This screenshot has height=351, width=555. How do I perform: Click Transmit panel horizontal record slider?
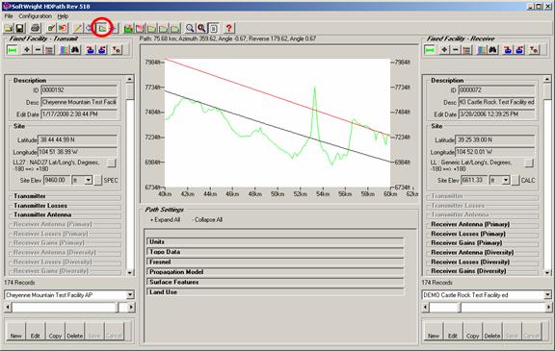[69, 308]
